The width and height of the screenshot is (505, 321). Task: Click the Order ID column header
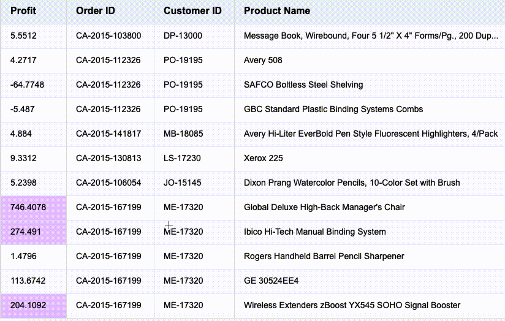click(x=96, y=11)
